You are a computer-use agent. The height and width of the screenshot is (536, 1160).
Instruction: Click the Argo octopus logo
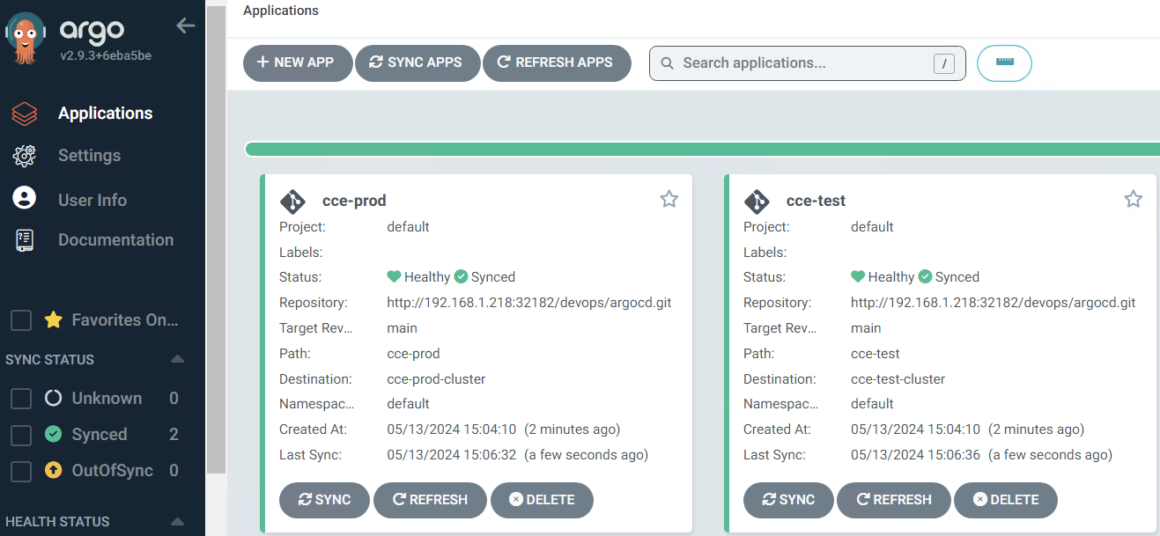pos(26,39)
